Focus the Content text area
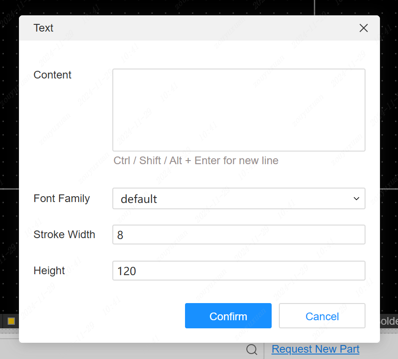Image resolution: width=398 pixels, height=359 pixels. 238,110
